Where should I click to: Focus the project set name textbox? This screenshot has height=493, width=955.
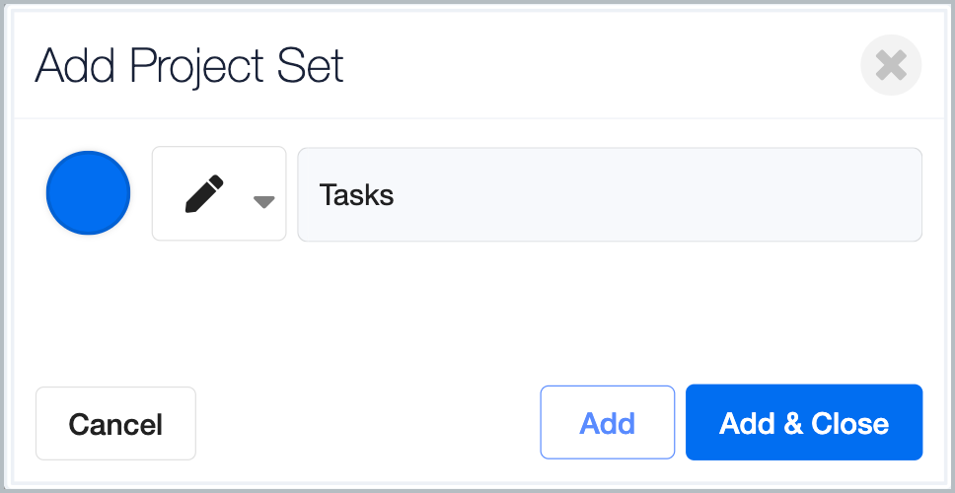click(610, 194)
